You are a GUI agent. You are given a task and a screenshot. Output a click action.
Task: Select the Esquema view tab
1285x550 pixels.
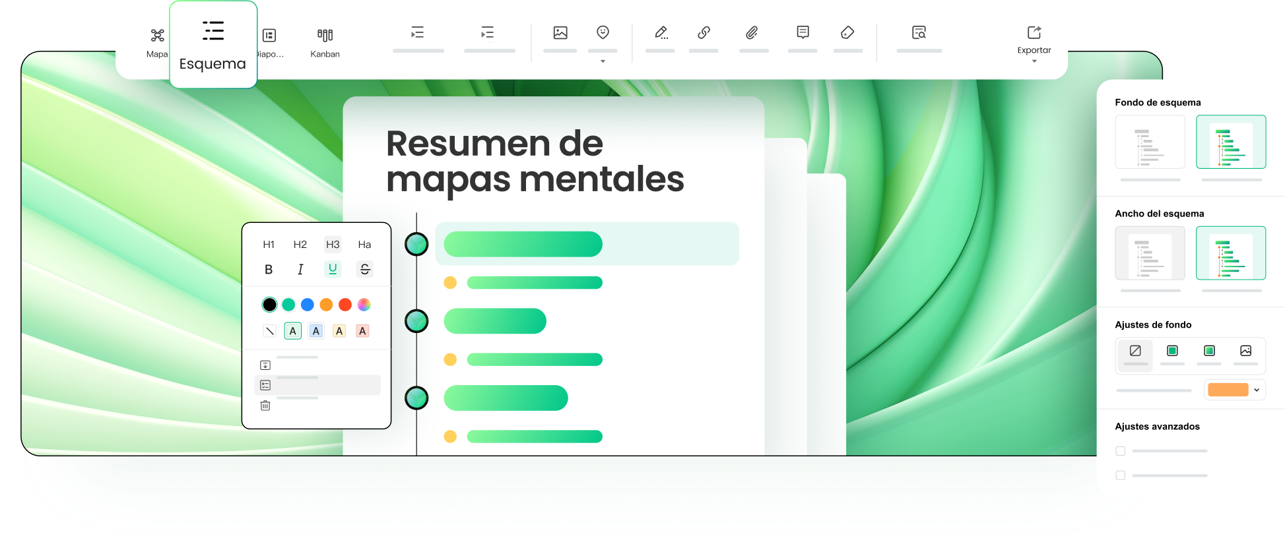(x=213, y=45)
